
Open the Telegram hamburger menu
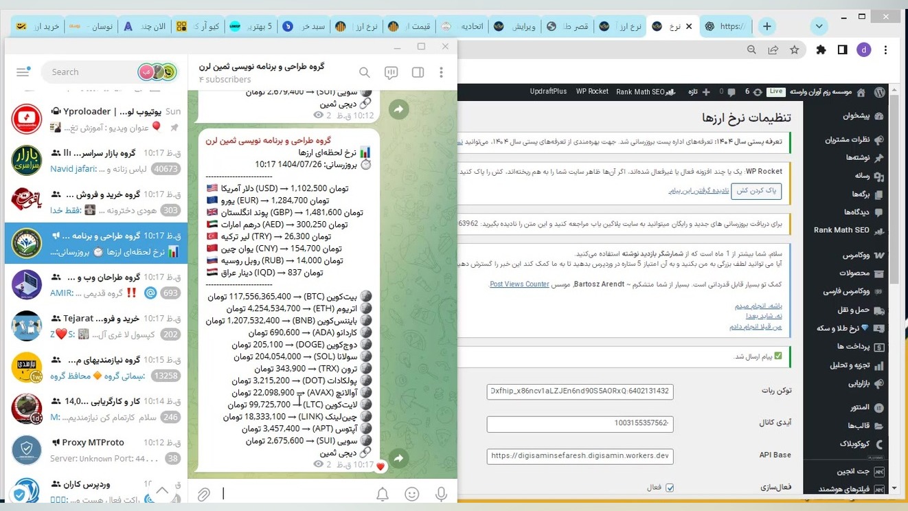pyautogui.click(x=23, y=72)
